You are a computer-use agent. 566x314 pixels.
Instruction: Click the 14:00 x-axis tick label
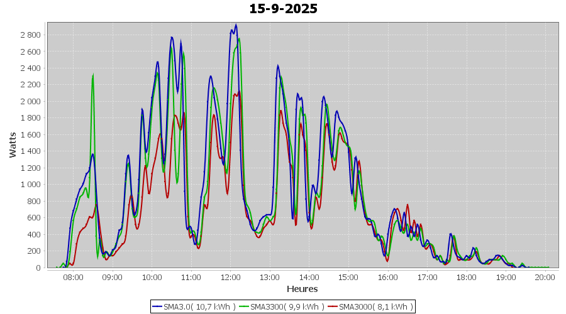click(309, 278)
